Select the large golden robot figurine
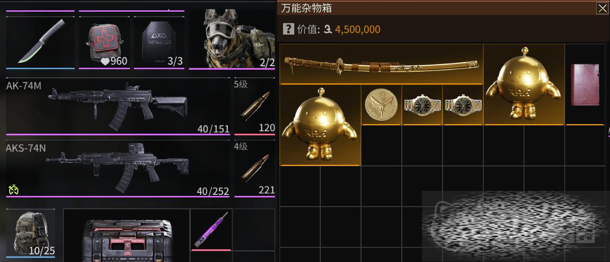Image resolution: width=610 pixels, height=262 pixels. pos(320,125)
